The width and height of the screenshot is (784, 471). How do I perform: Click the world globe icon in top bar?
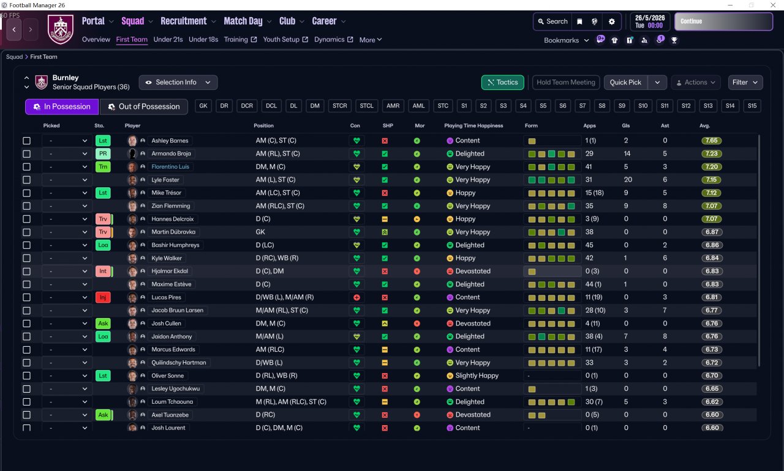coord(595,21)
